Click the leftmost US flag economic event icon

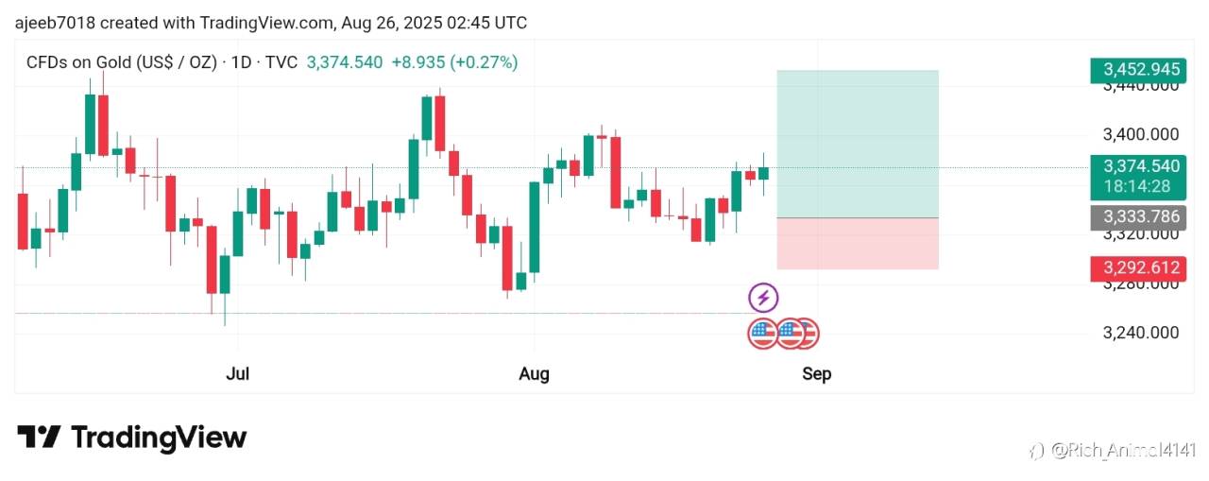[763, 333]
